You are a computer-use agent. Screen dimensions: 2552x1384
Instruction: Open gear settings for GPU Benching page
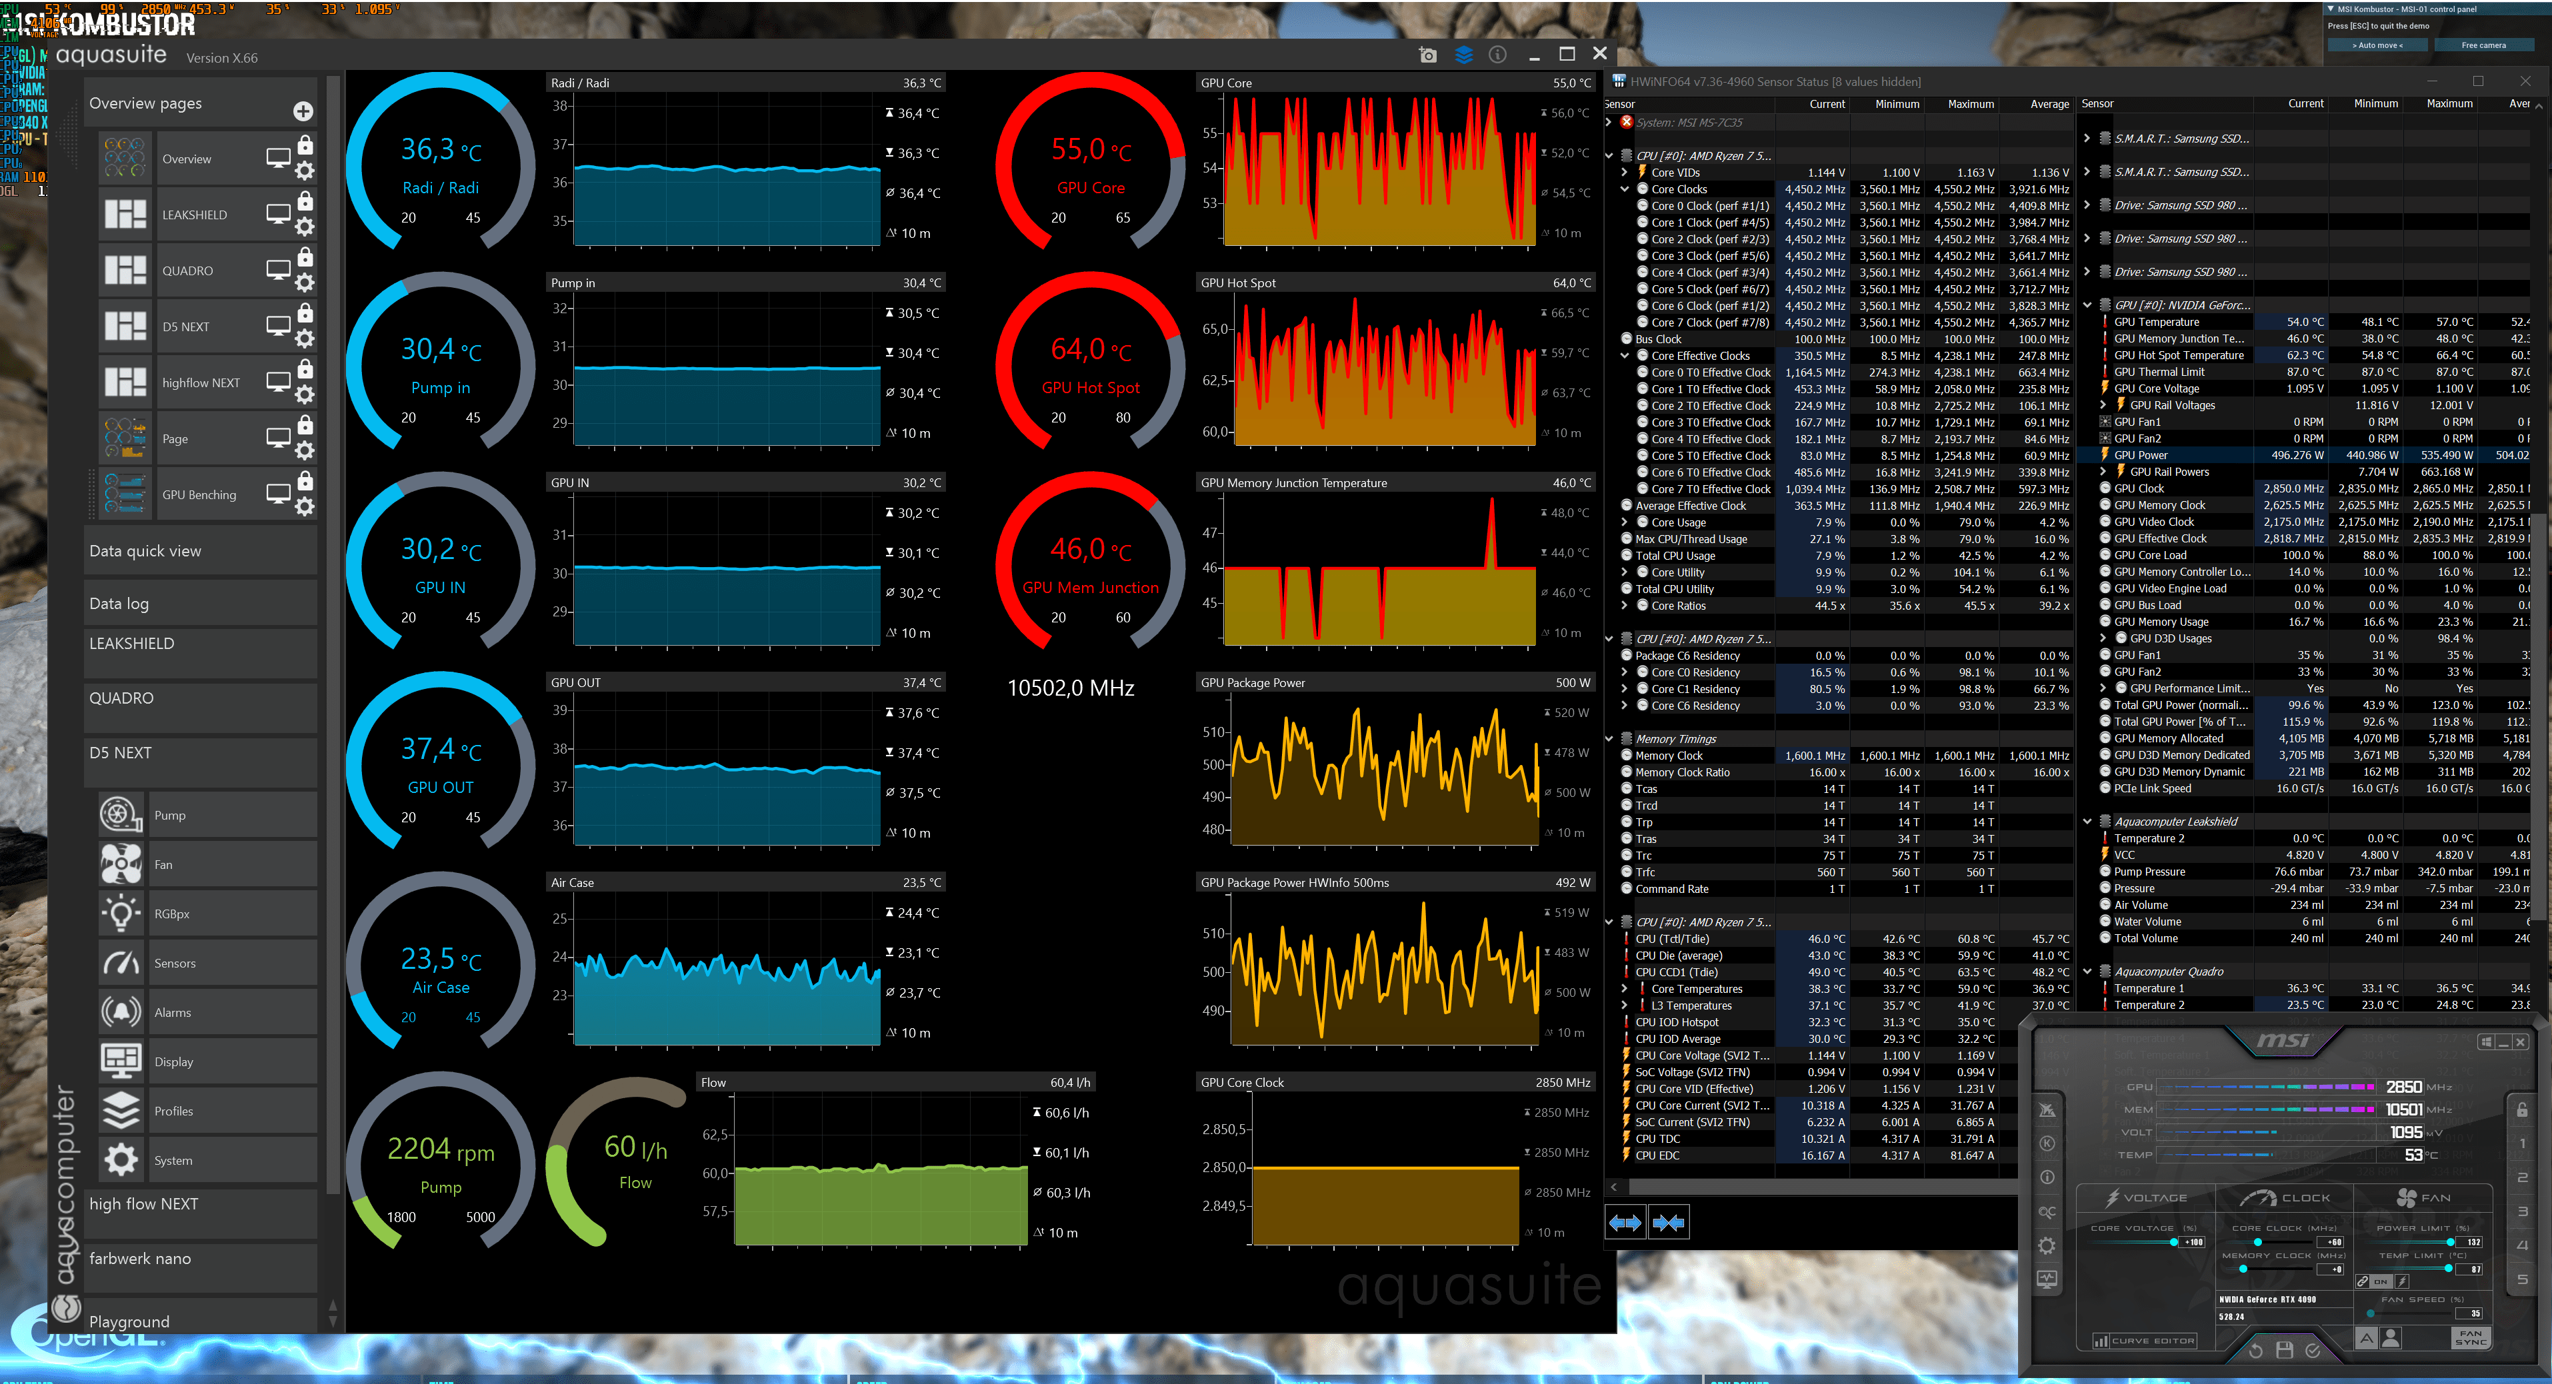click(x=305, y=507)
